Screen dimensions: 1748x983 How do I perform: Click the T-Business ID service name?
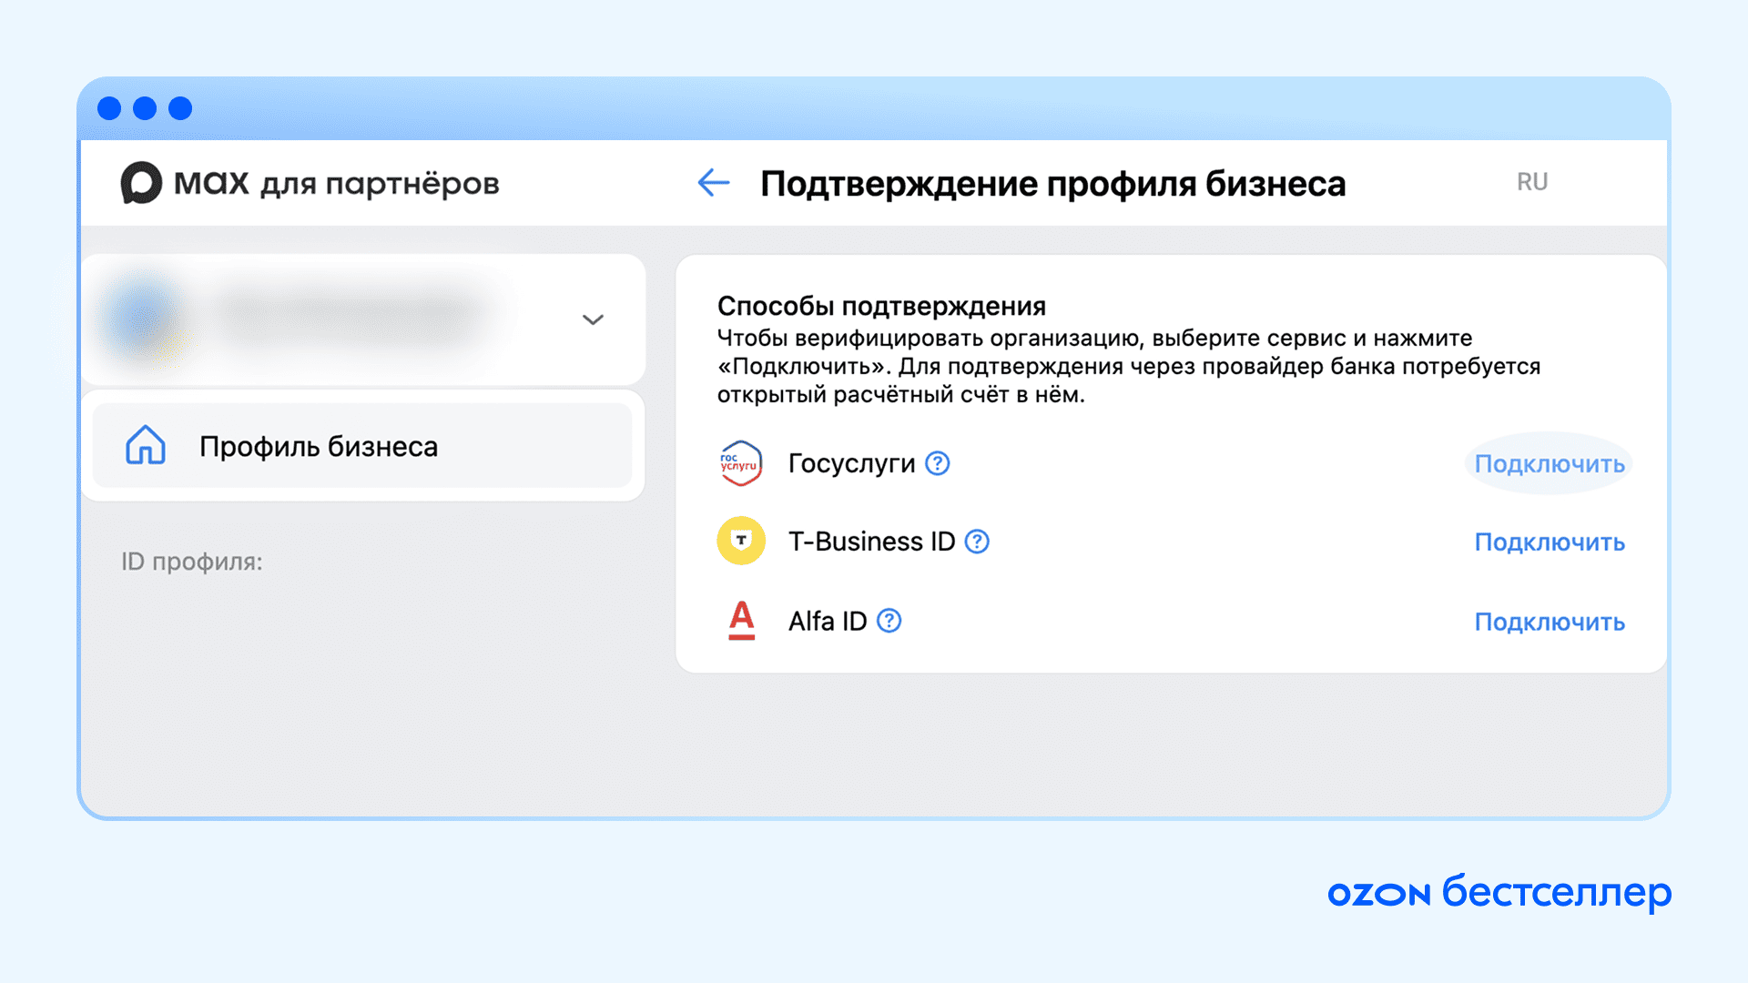pos(871,542)
